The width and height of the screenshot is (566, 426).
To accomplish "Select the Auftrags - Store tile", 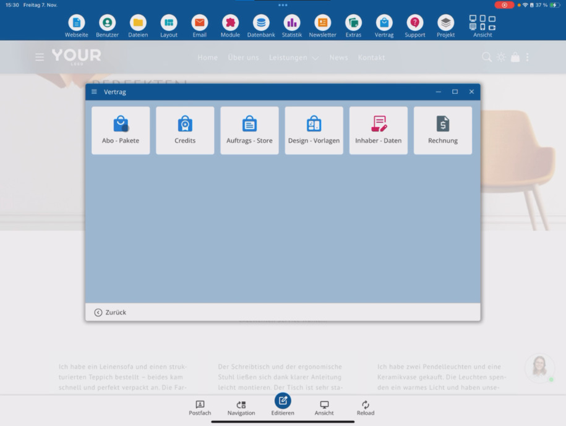I will tap(249, 130).
